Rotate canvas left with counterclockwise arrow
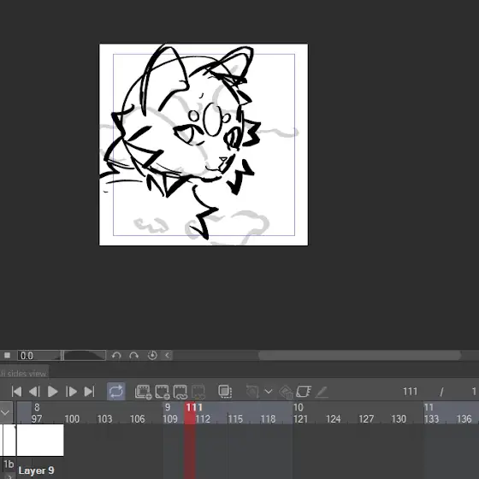The height and width of the screenshot is (479, 479). (116, 356)
